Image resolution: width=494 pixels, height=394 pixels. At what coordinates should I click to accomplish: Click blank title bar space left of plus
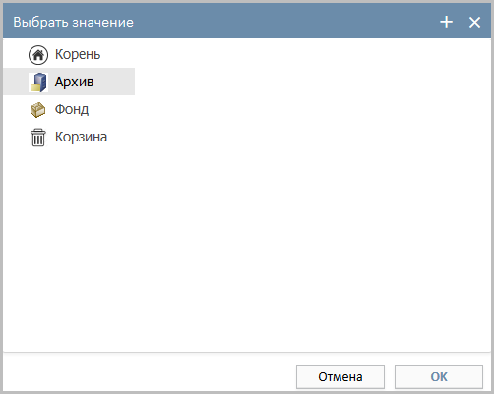coord(285,22)
